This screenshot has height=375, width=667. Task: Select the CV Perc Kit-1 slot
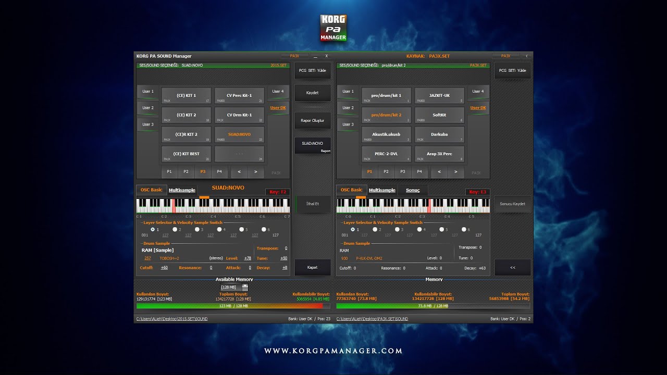[239, 96]
